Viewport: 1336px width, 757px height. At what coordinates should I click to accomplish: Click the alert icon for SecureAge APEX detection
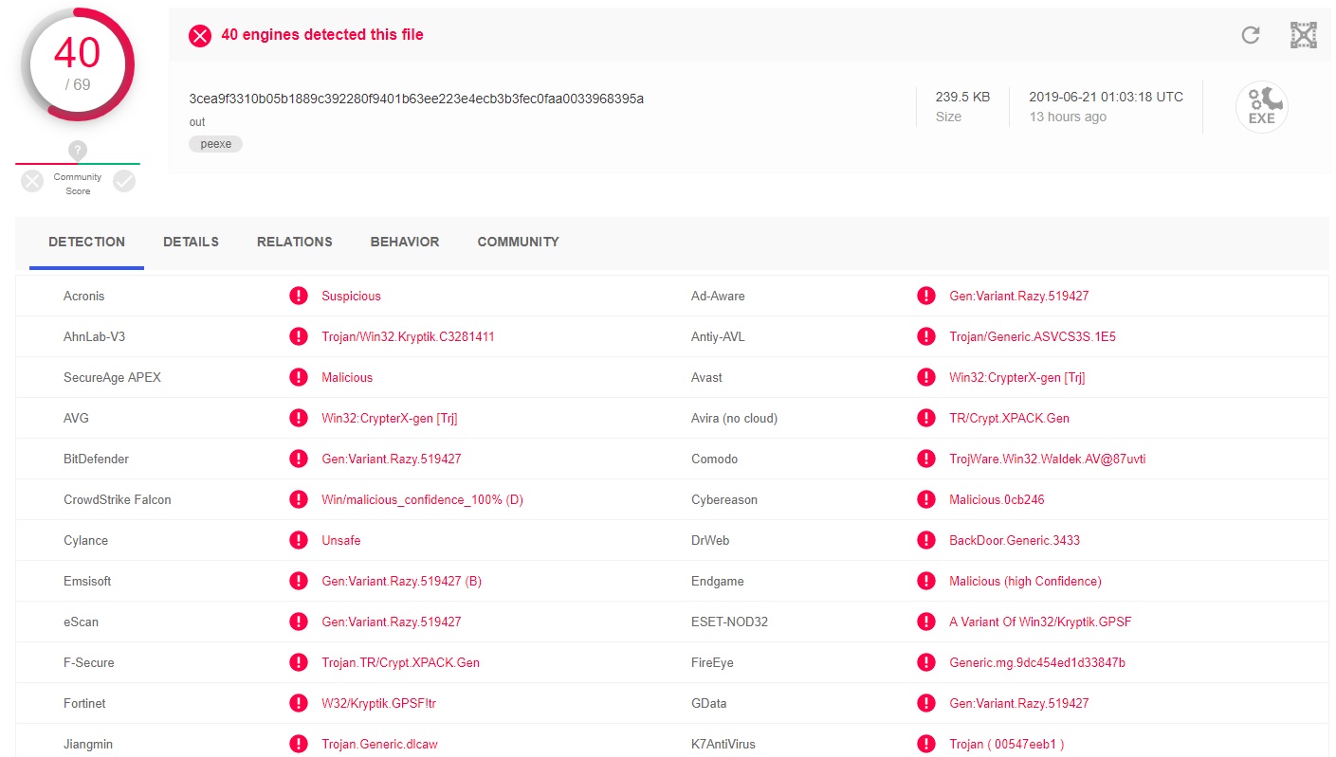click(299, 377)
